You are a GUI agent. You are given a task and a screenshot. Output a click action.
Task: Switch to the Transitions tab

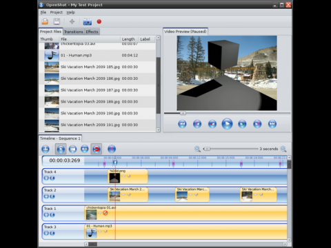point(74,32)
